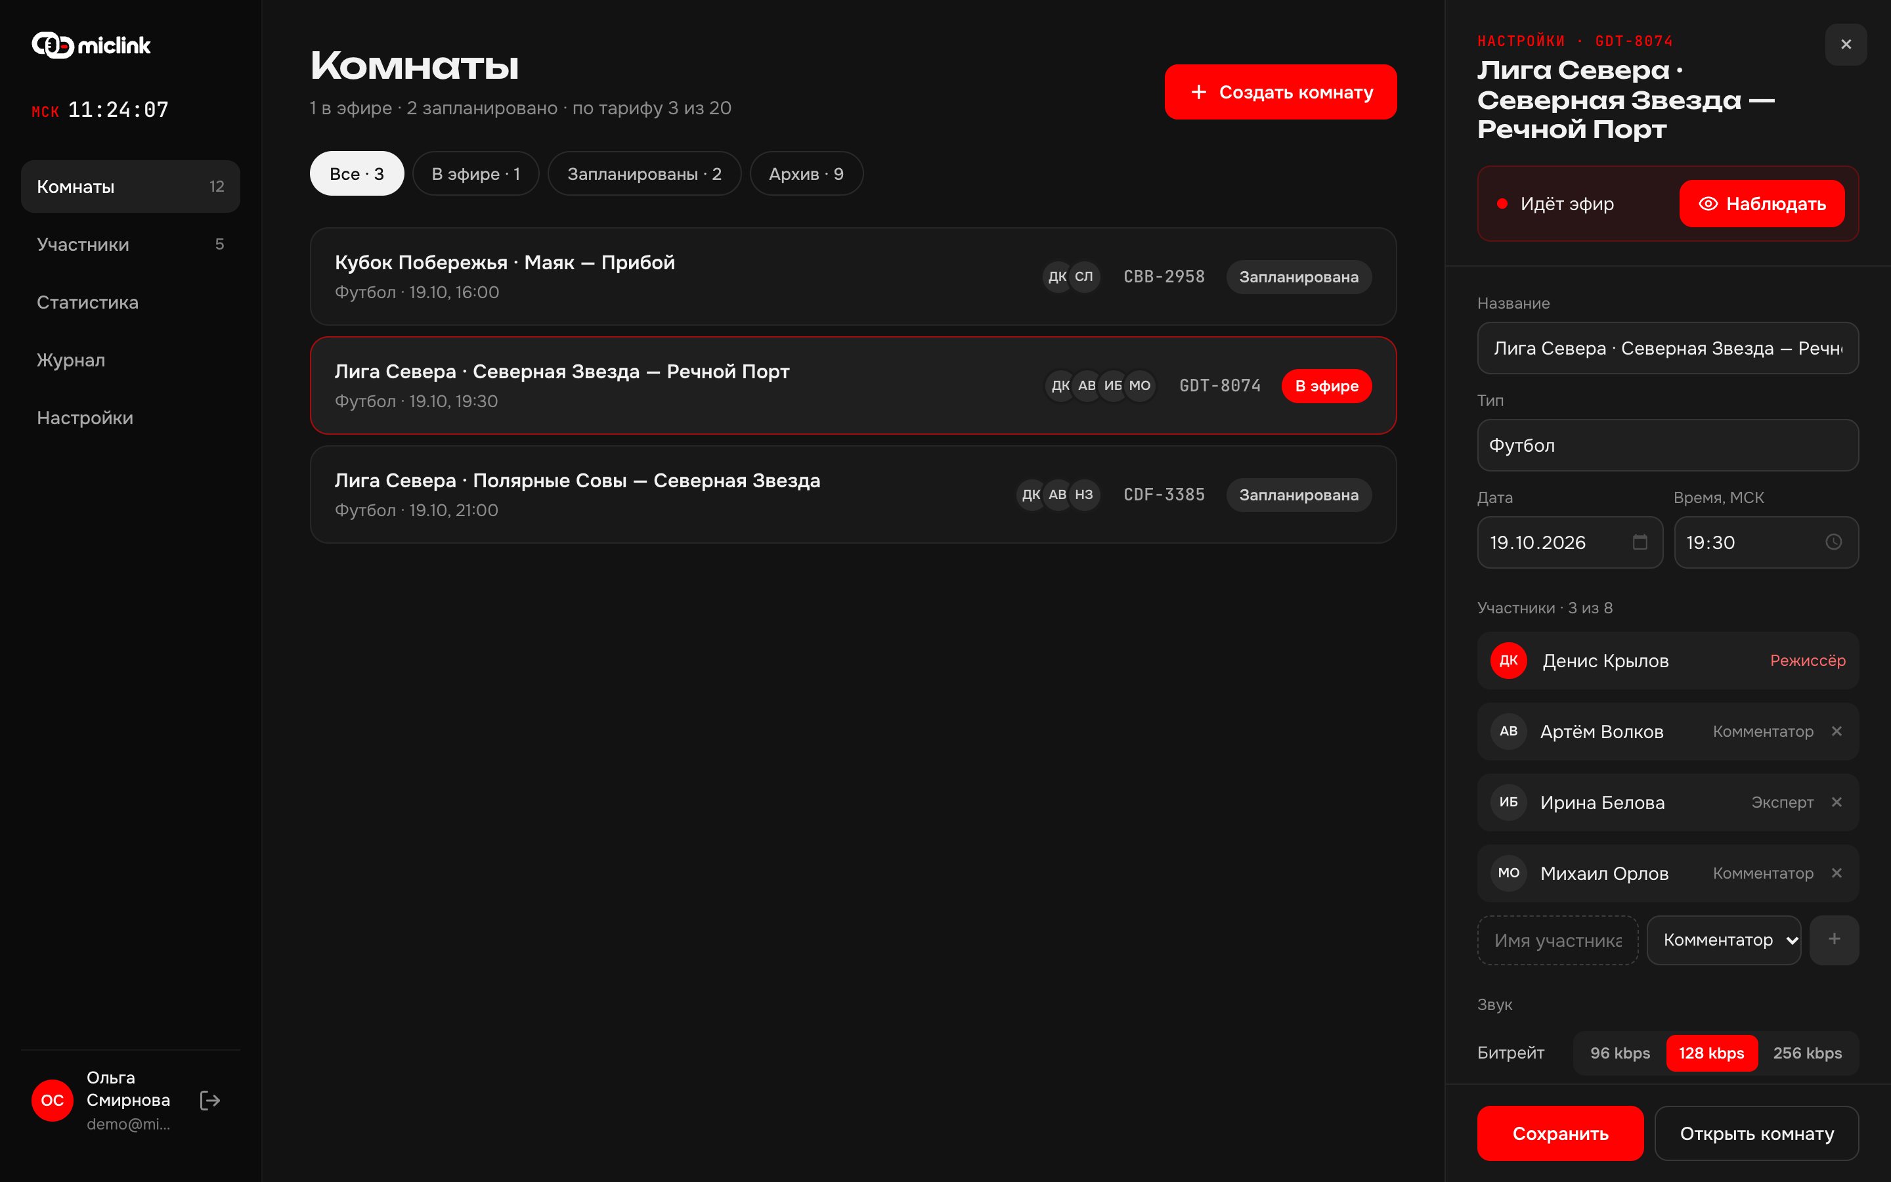1891x1182 pixels.
Task: Save changes with the Сохранить button
Action: [x=1559, y=1133]
